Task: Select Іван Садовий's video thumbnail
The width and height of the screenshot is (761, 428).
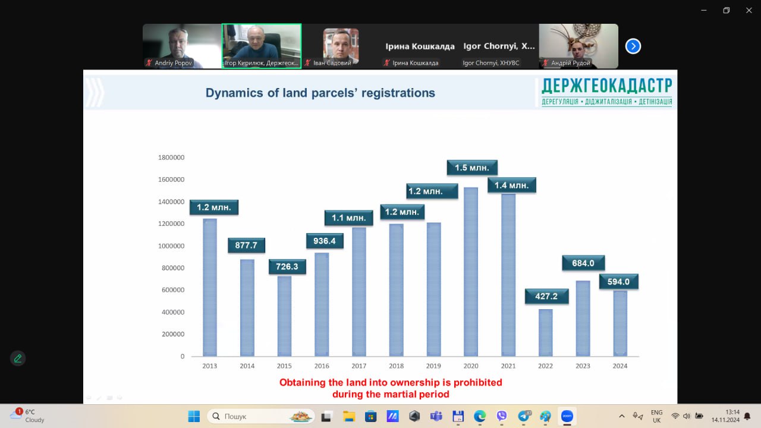Action: [341, 46]
